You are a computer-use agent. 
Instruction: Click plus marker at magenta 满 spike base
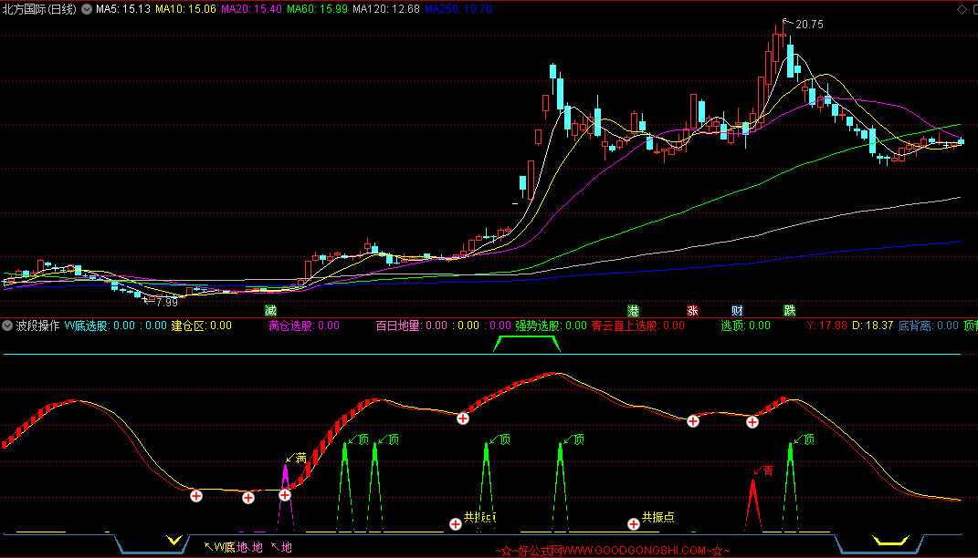(285, 495)
